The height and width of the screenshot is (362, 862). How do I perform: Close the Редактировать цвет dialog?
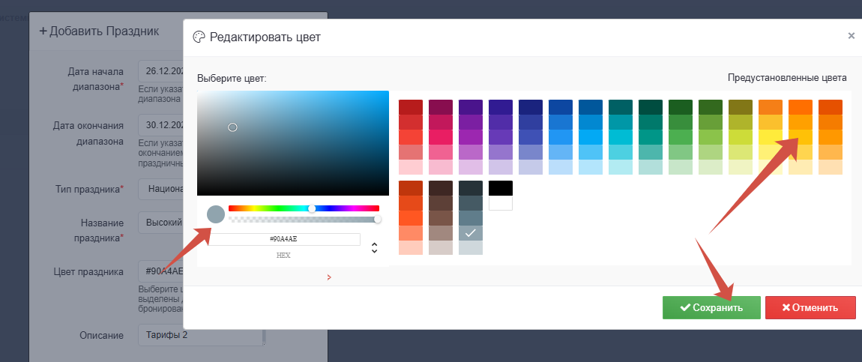pos(851,35)
